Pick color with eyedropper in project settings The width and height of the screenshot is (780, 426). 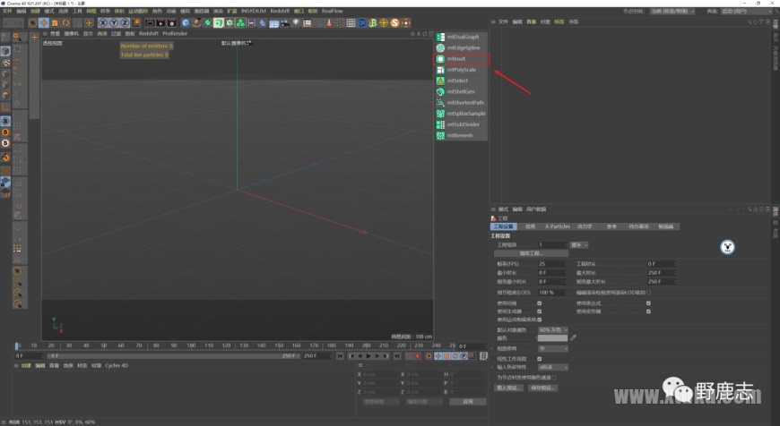click(x=573, y=337)
